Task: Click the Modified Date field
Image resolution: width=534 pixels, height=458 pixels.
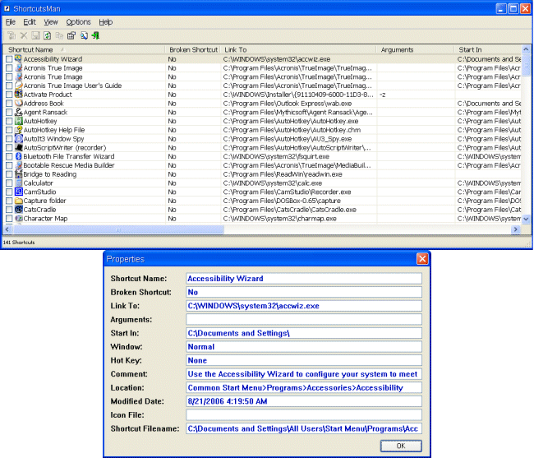Action: (x=304, y=401)
